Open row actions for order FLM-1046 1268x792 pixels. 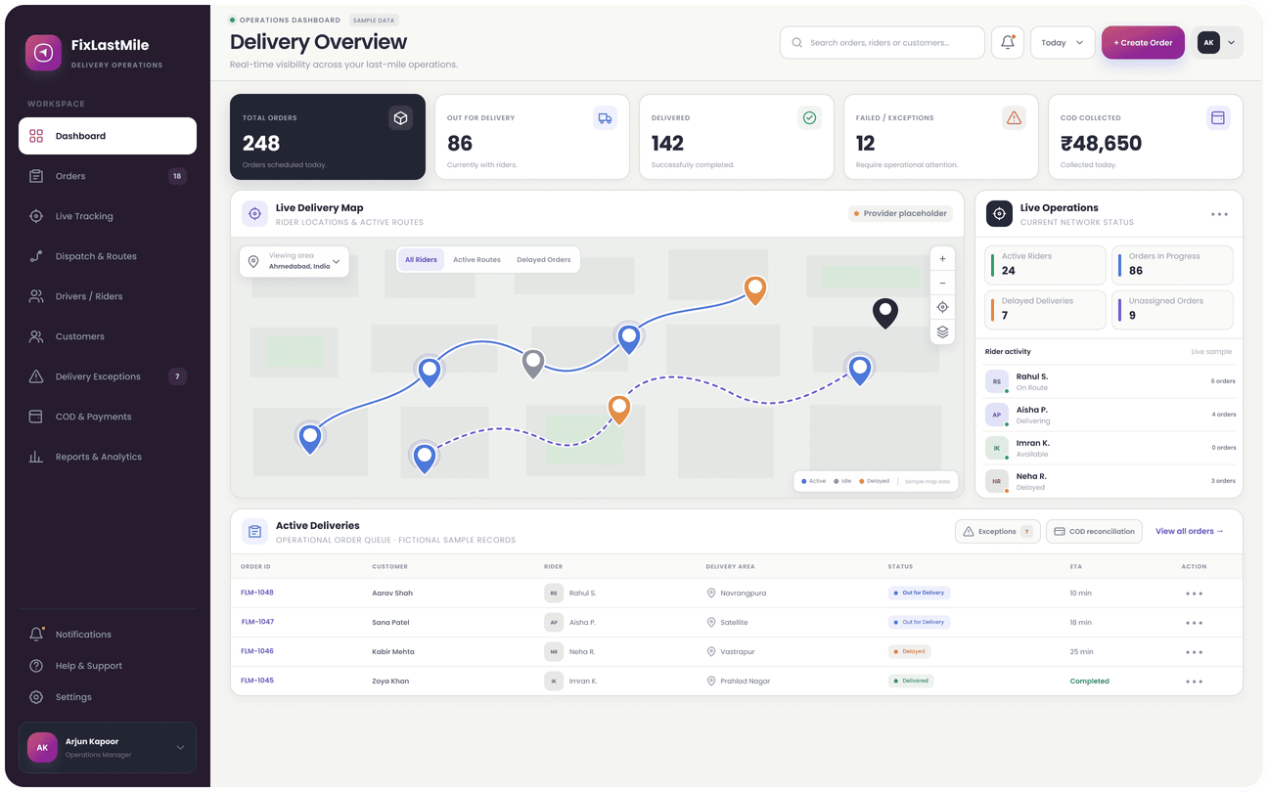pos(1194,652)
